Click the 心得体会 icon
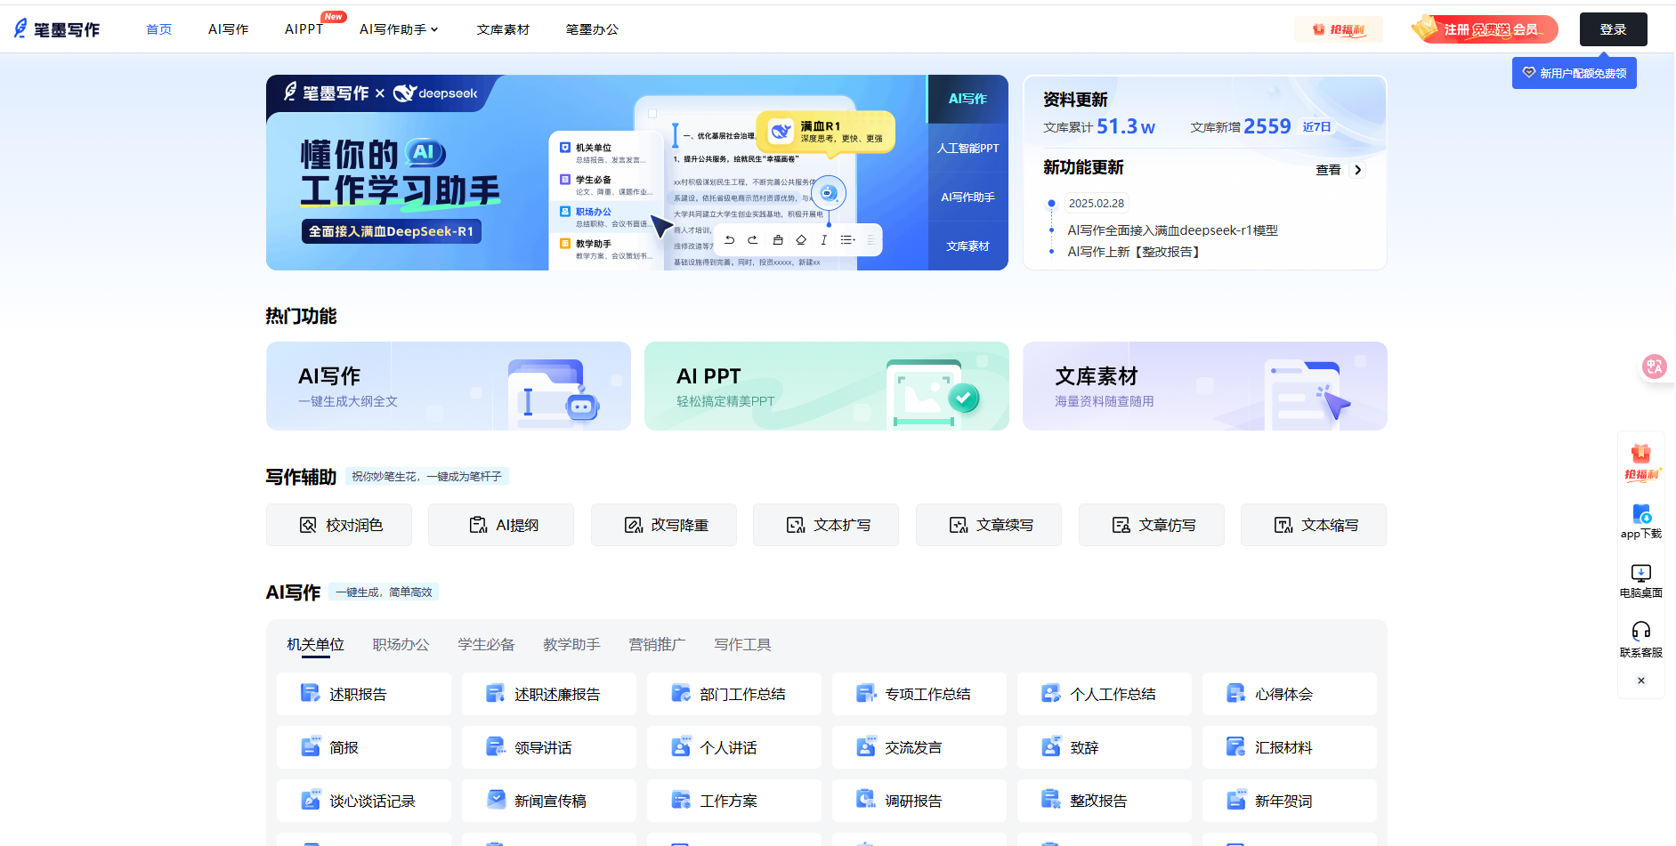Screen dimensions: 1676x846 pyautogui.click(x=1235, y=693)
